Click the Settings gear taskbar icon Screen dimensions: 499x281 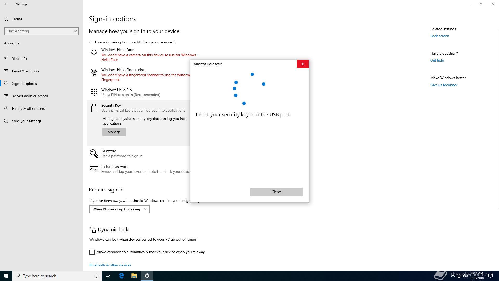147,276
